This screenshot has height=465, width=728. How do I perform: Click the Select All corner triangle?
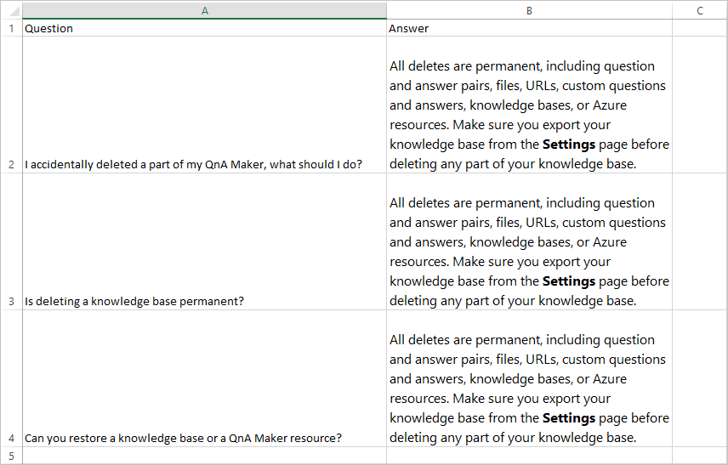[11, 10]
